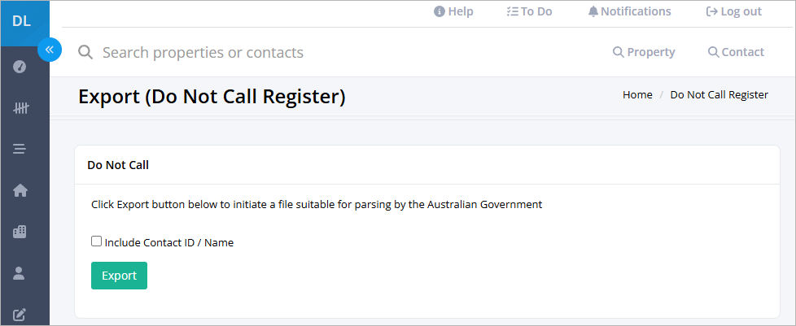Viewport: 796px width, 326px height.
Task: Log out of the account
Action: pos(734,11)
